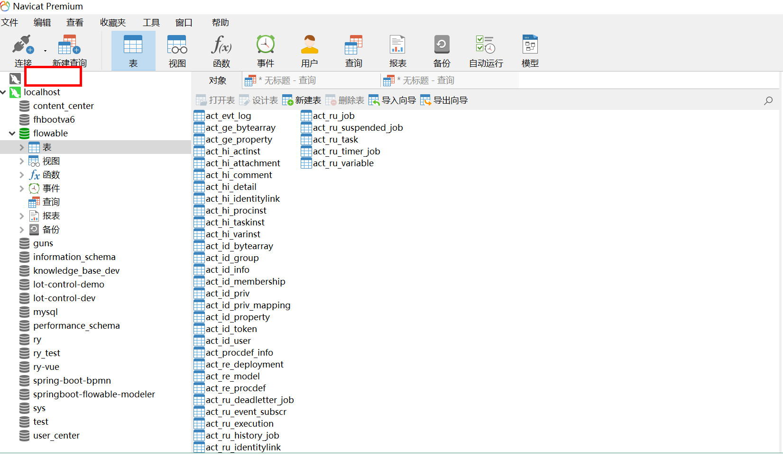
Task: Open the 窗口 menu
Action: 184,23
